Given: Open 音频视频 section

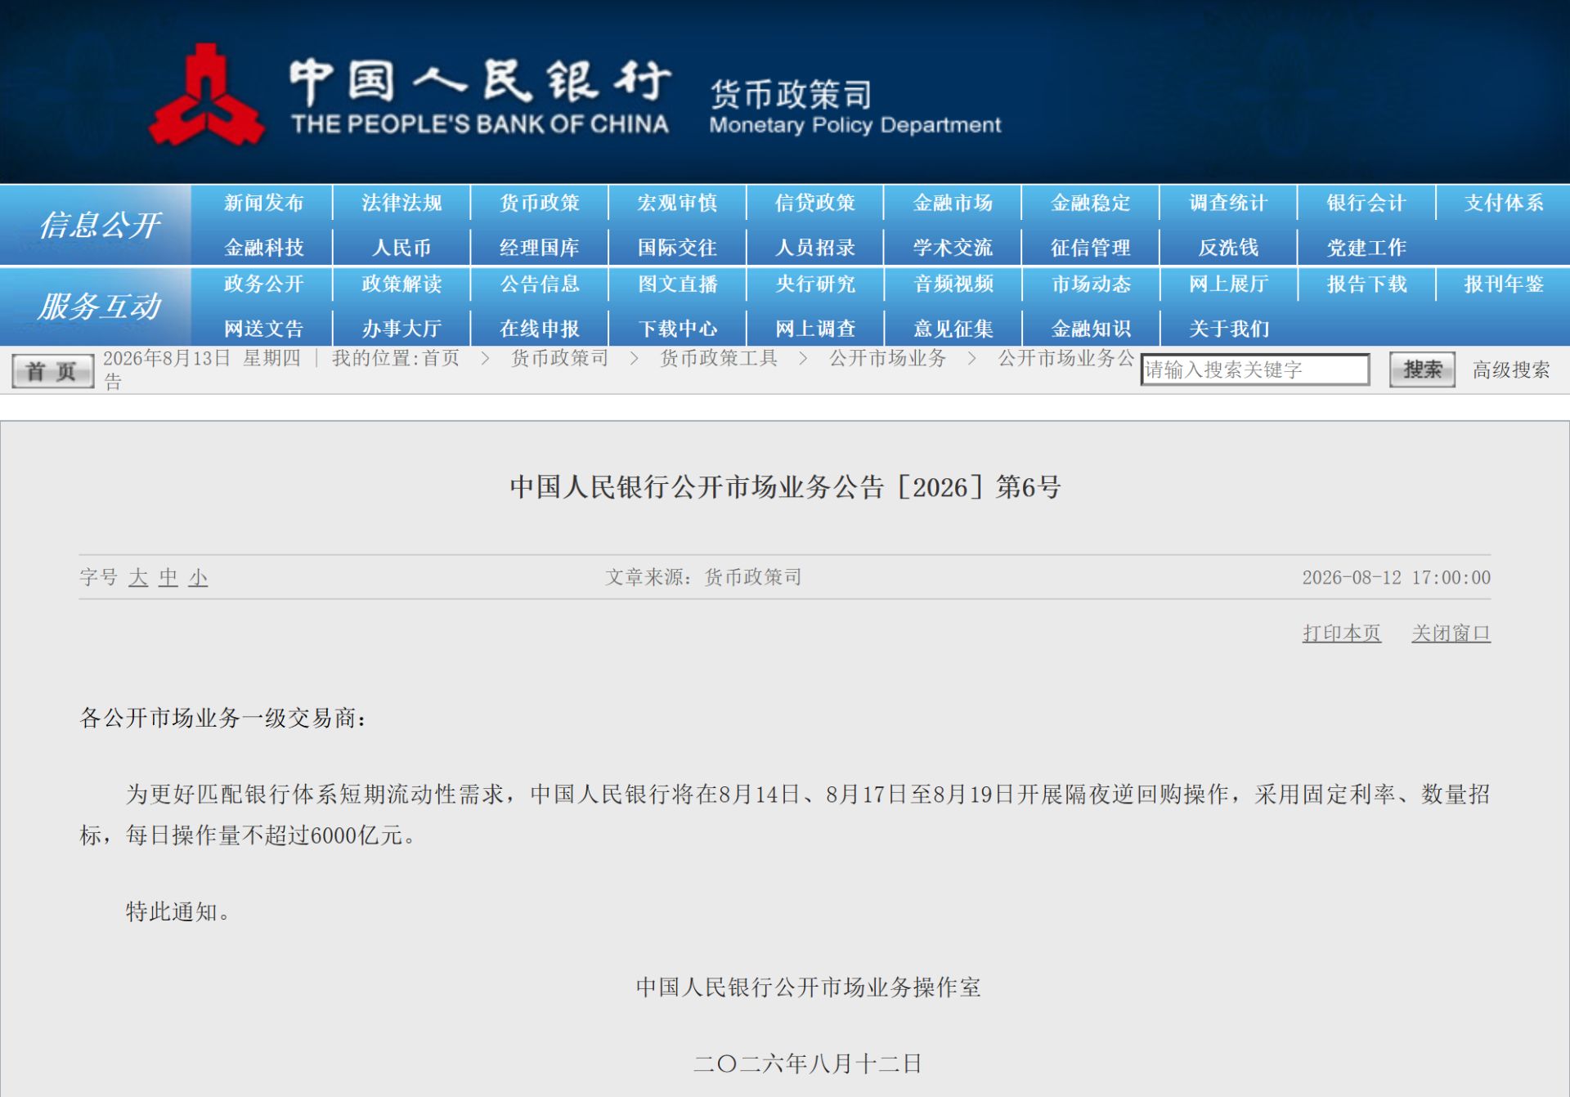Looking at the screenshot, I should [953, 284].
